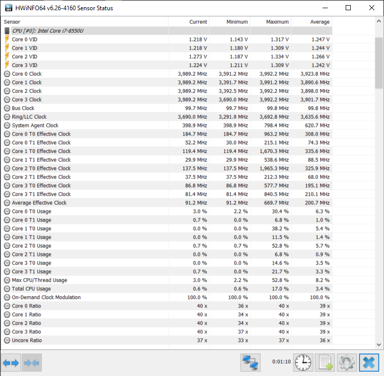Select the Core 1 Clock row label
Viewport: 384px width, 376px height.
click(27, 82)
